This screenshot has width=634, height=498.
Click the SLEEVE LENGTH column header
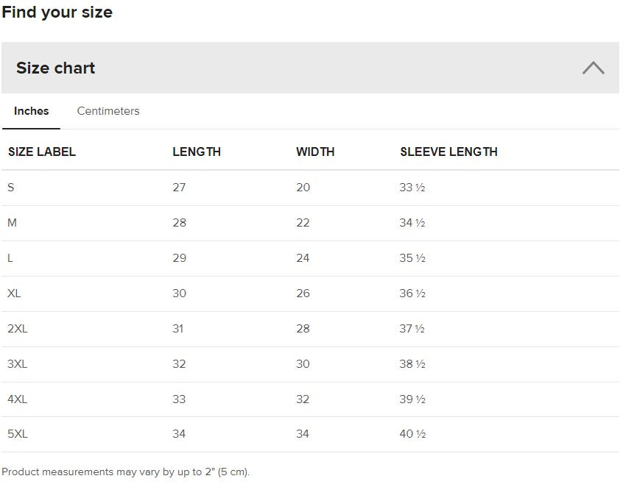point(448,152)
